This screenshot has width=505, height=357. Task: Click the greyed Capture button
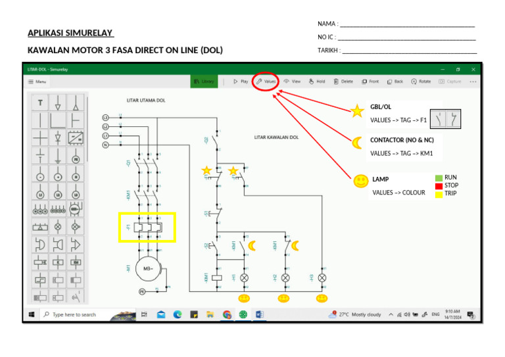click(x=450, y=82)
